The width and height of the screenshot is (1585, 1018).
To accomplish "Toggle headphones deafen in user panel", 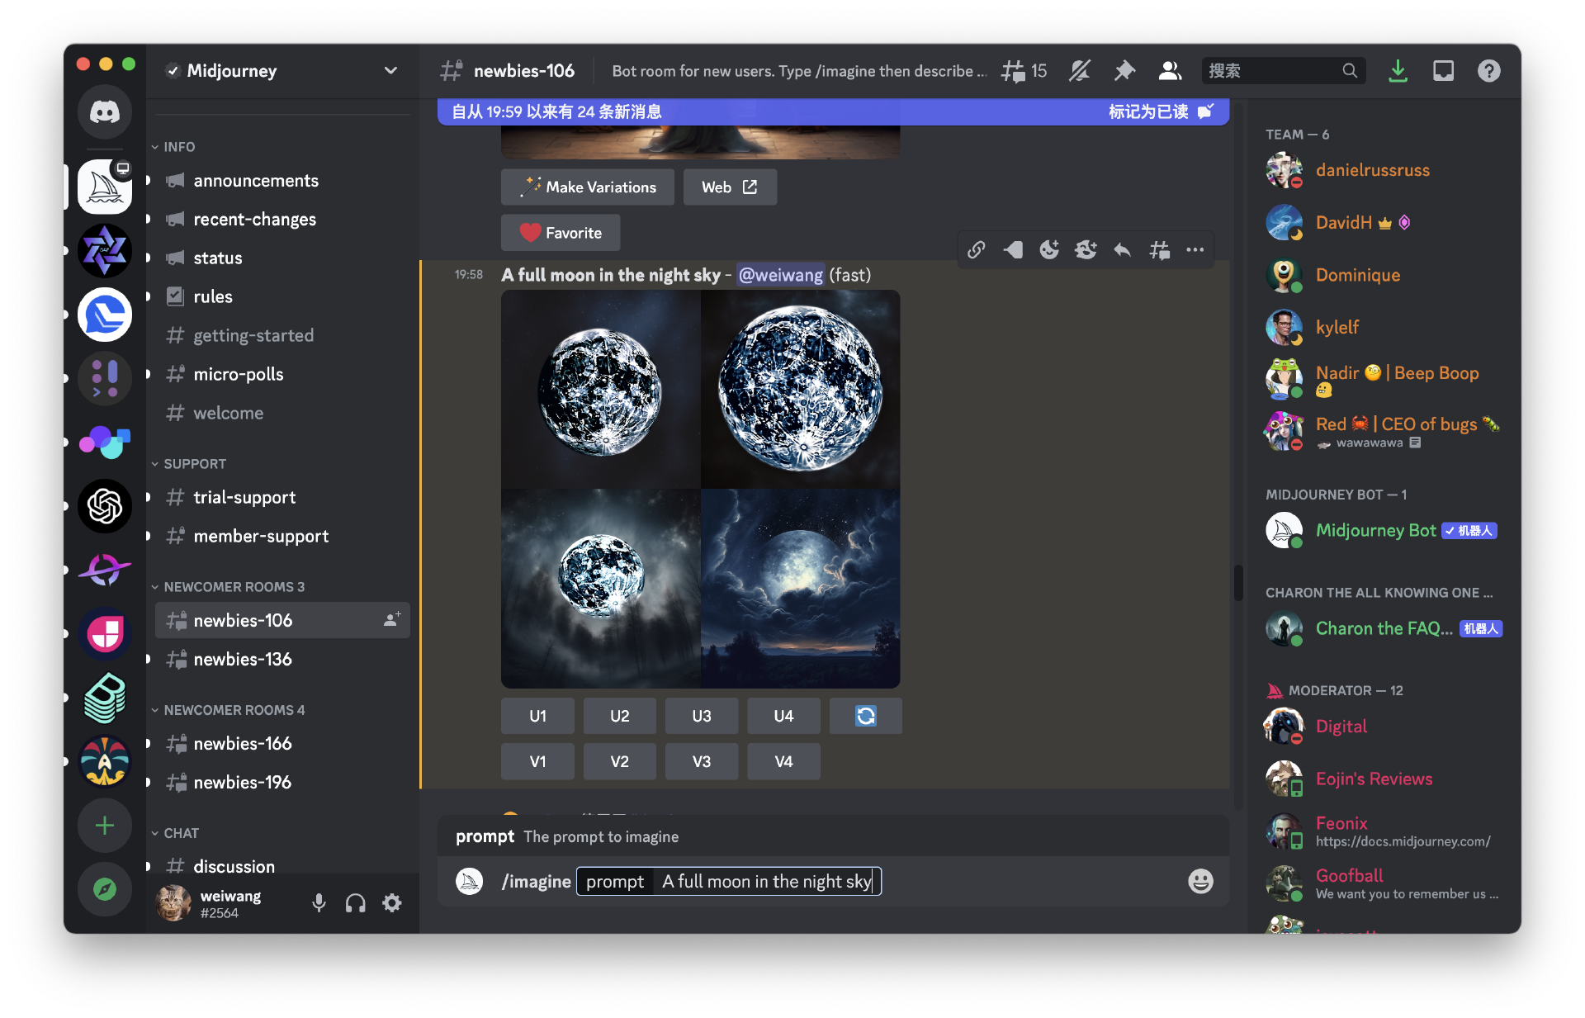I will pyautogui.click(x=356, y=903).
